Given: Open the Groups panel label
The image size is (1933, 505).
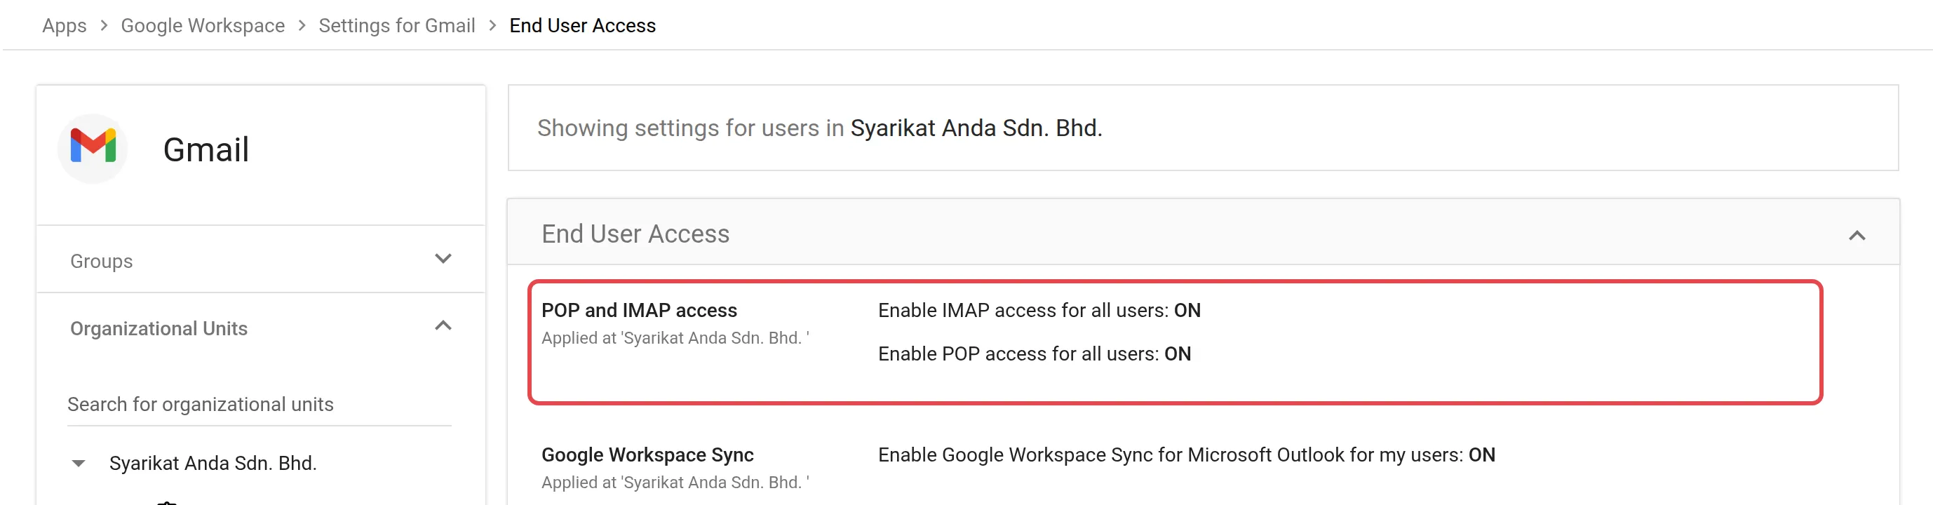Looking at the screenshot, I should (101, 261).
